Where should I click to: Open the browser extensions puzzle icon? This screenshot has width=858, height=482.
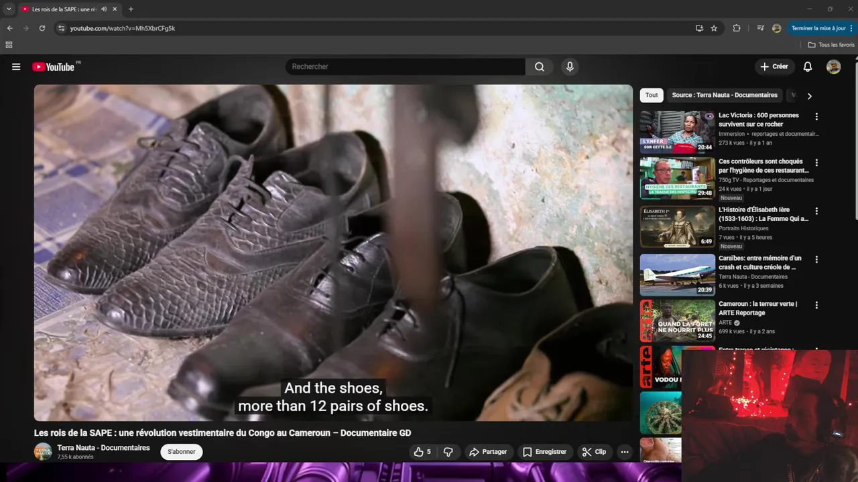[737, 28]
